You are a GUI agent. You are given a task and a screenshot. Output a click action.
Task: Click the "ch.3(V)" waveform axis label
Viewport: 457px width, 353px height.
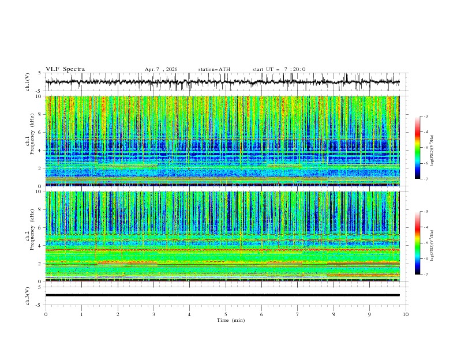[28, 296]
